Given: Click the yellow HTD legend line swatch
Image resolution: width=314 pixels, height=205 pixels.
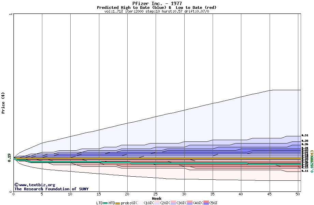Looking at the screenshot, I should tap(117, 203).
